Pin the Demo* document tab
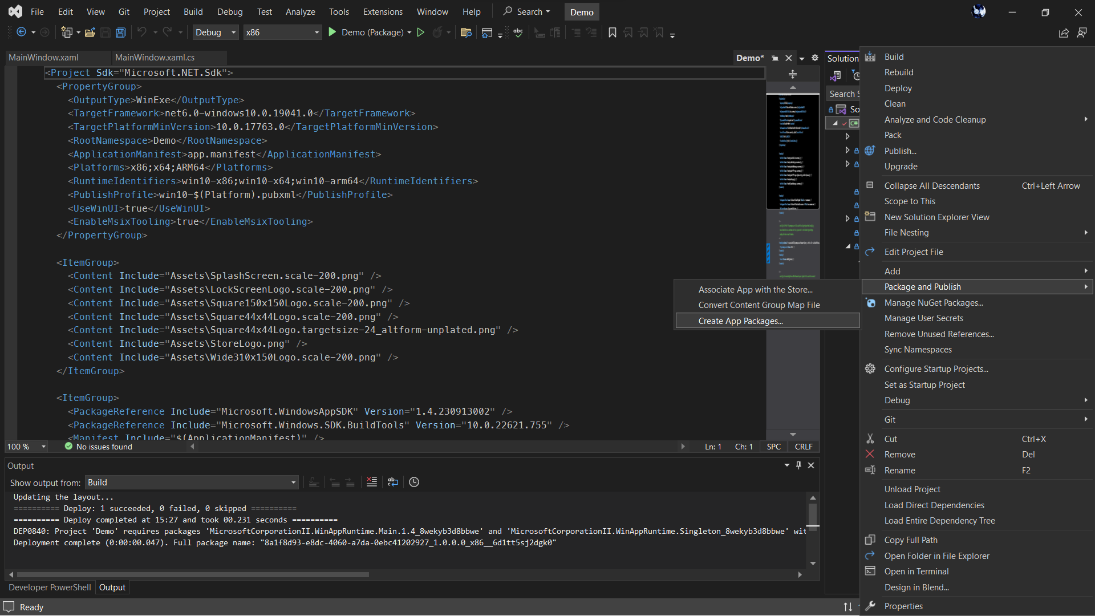1095x616 pixels. click(x=774, y=58)
